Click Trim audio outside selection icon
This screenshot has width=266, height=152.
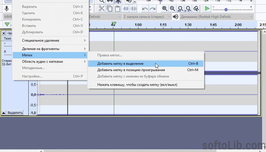[126, 8]
